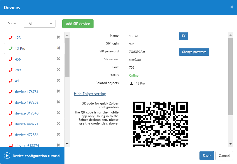This screenshot has height=164, width=237.
Task: Delete device 456 using its X icon
Action: [58, 59]
